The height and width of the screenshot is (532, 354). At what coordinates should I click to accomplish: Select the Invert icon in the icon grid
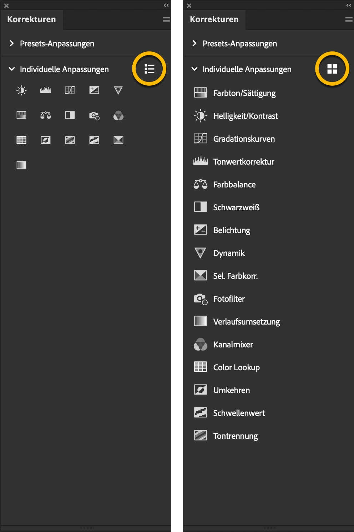tap(46, 140)
